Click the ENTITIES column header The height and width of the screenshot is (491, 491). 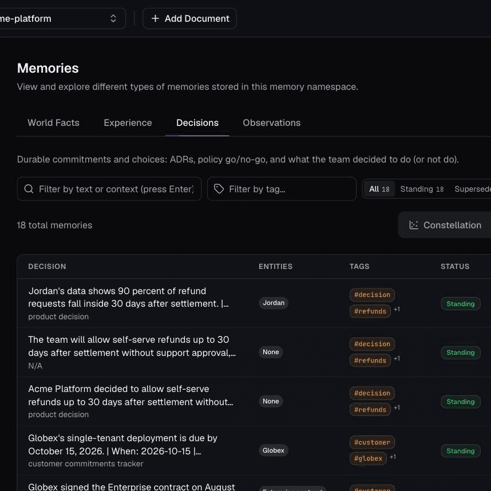coord(275,267)
